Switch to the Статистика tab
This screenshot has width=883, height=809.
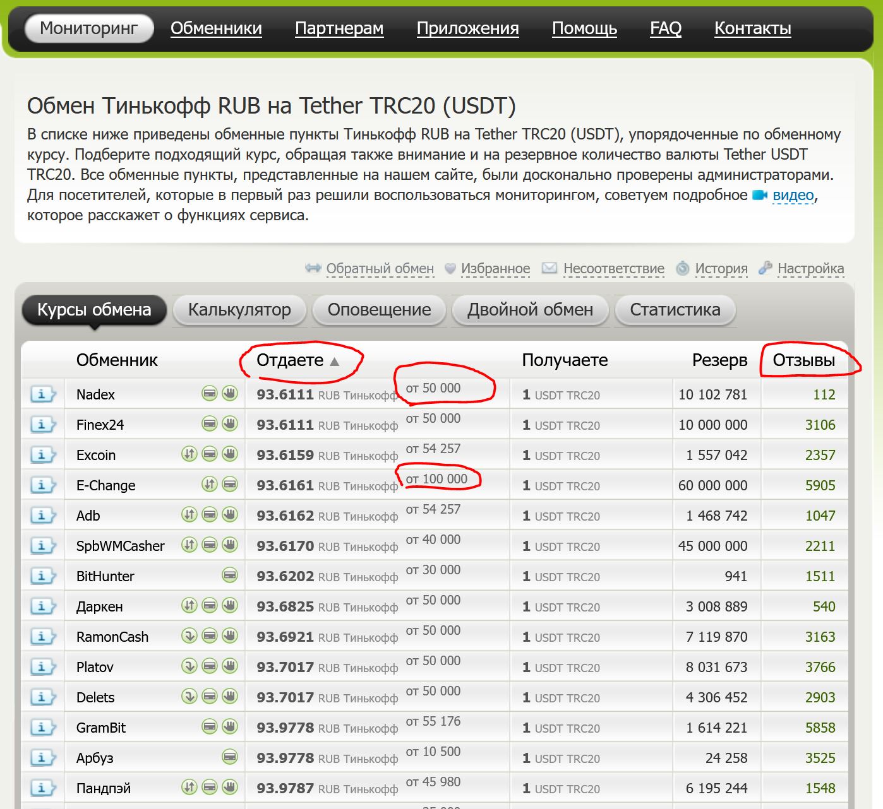click(675, 310)
